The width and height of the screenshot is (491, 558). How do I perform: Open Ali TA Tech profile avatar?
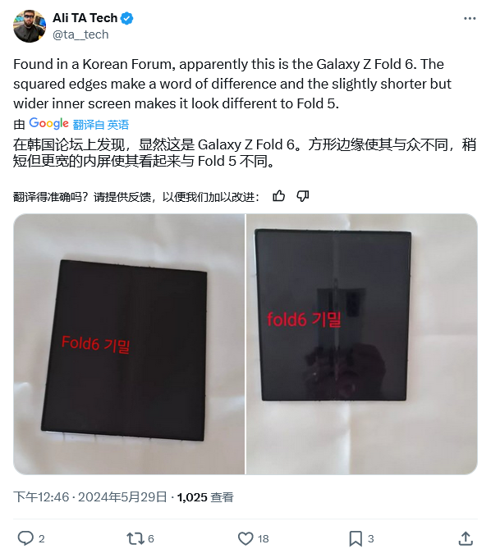30,26
